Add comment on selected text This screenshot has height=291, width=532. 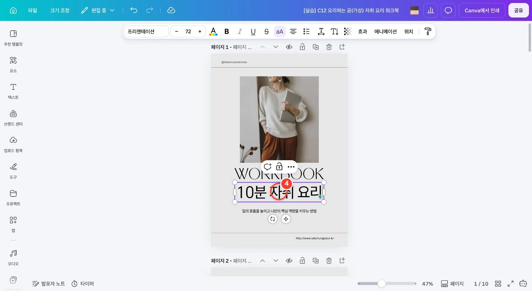click(268, 167)
